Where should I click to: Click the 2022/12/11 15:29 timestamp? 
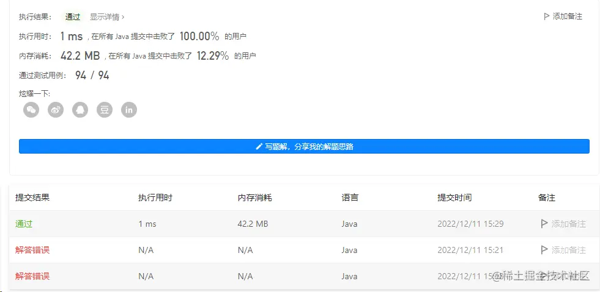tap(471, 224)
